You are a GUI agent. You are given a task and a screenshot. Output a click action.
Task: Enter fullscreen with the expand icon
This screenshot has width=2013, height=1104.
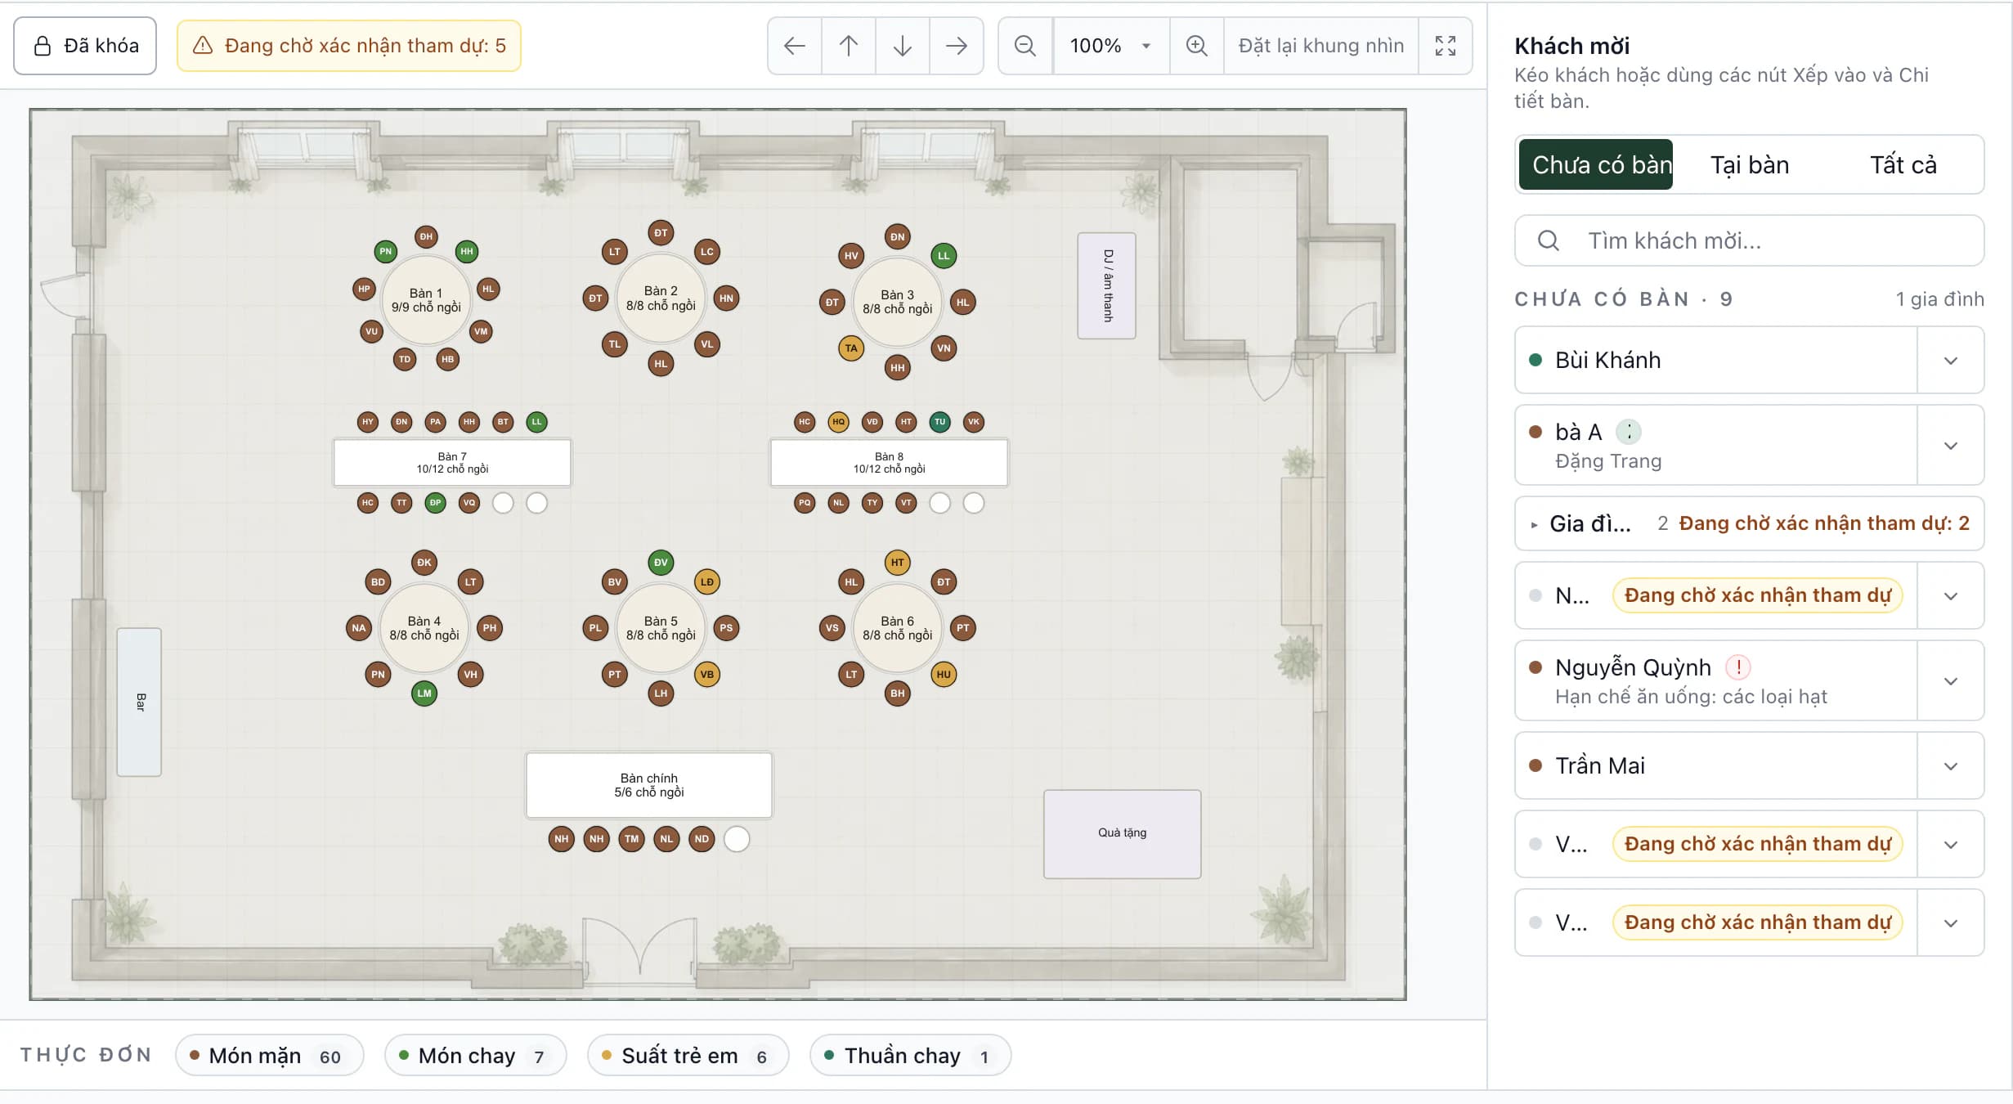1446,46
